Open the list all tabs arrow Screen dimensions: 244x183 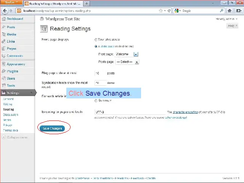(213, 3)
